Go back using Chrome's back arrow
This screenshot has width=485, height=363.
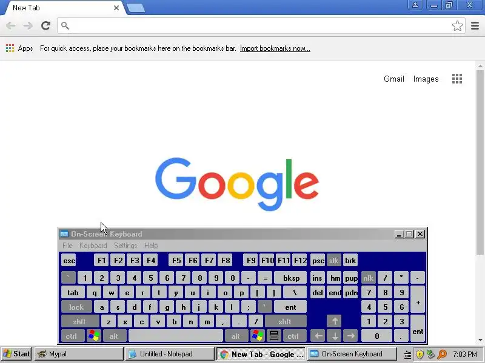click(11, 25)
